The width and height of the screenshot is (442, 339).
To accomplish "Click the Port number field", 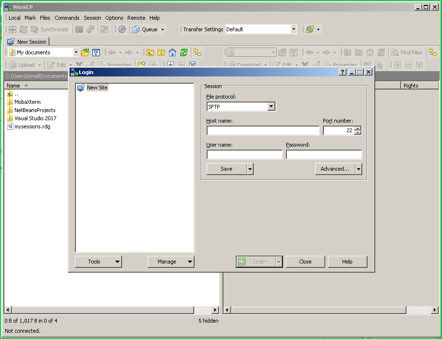I will coord(339,131).
